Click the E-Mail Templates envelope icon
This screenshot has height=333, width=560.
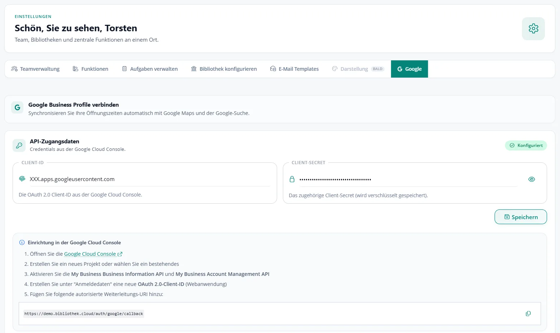(x=273, y=69)
